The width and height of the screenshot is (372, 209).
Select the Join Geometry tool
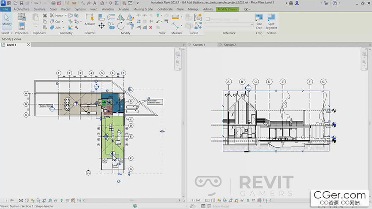(55, 27)
